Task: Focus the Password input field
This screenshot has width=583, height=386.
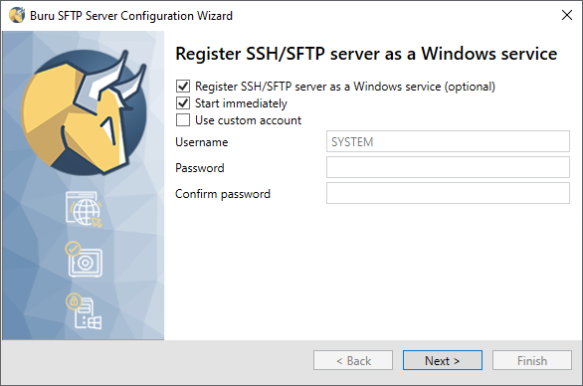Action: 448,167
